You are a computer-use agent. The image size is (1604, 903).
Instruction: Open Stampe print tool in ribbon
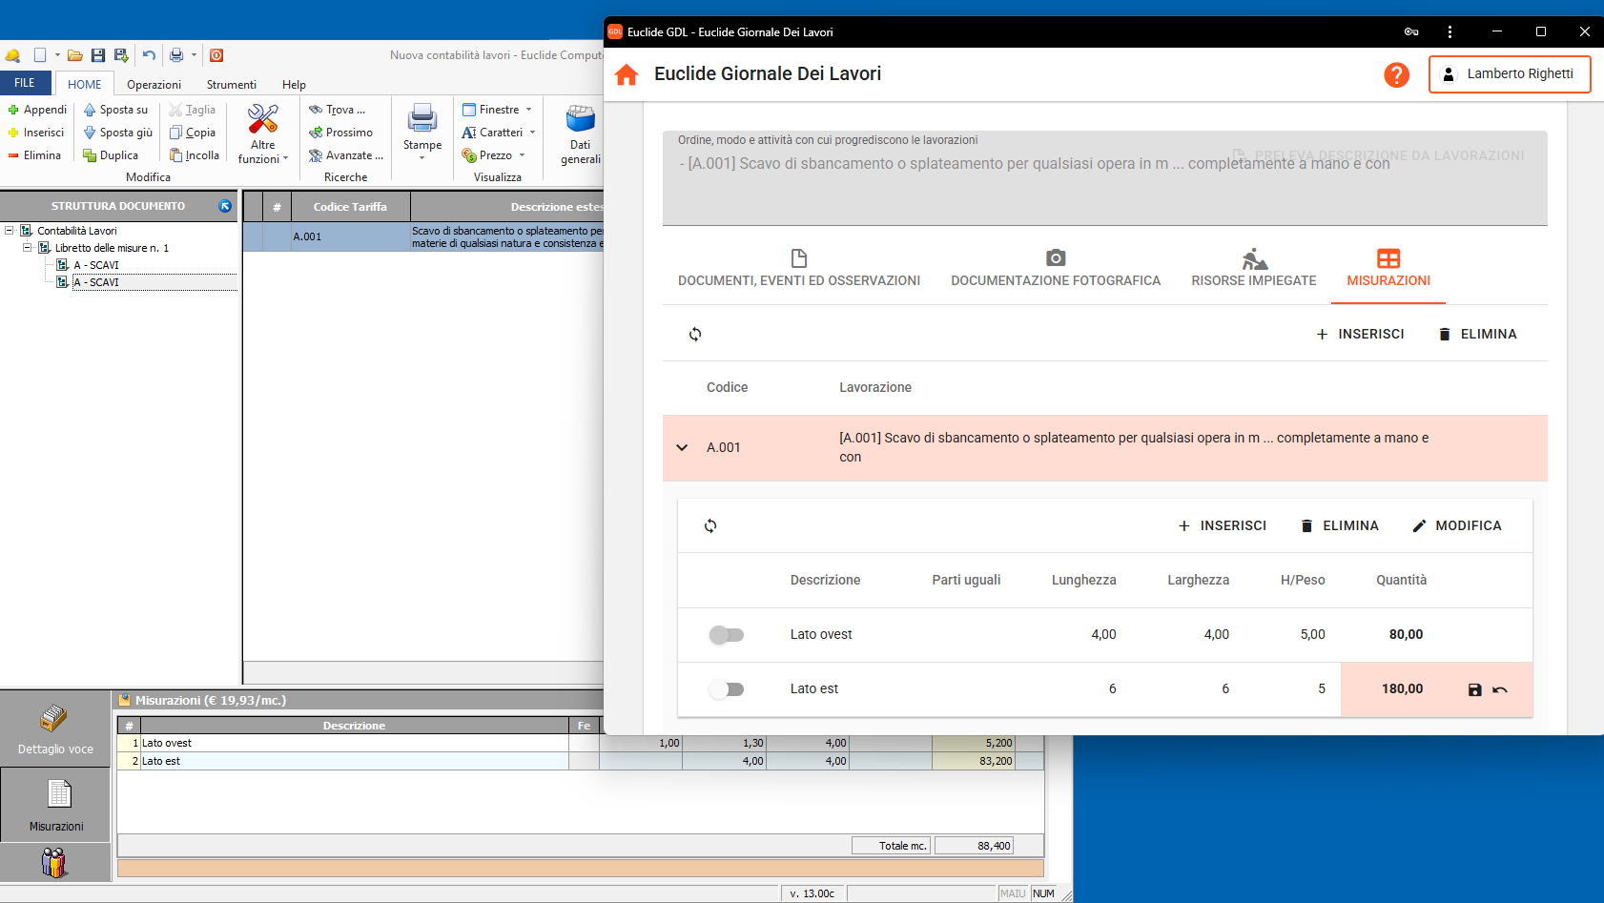422,131
